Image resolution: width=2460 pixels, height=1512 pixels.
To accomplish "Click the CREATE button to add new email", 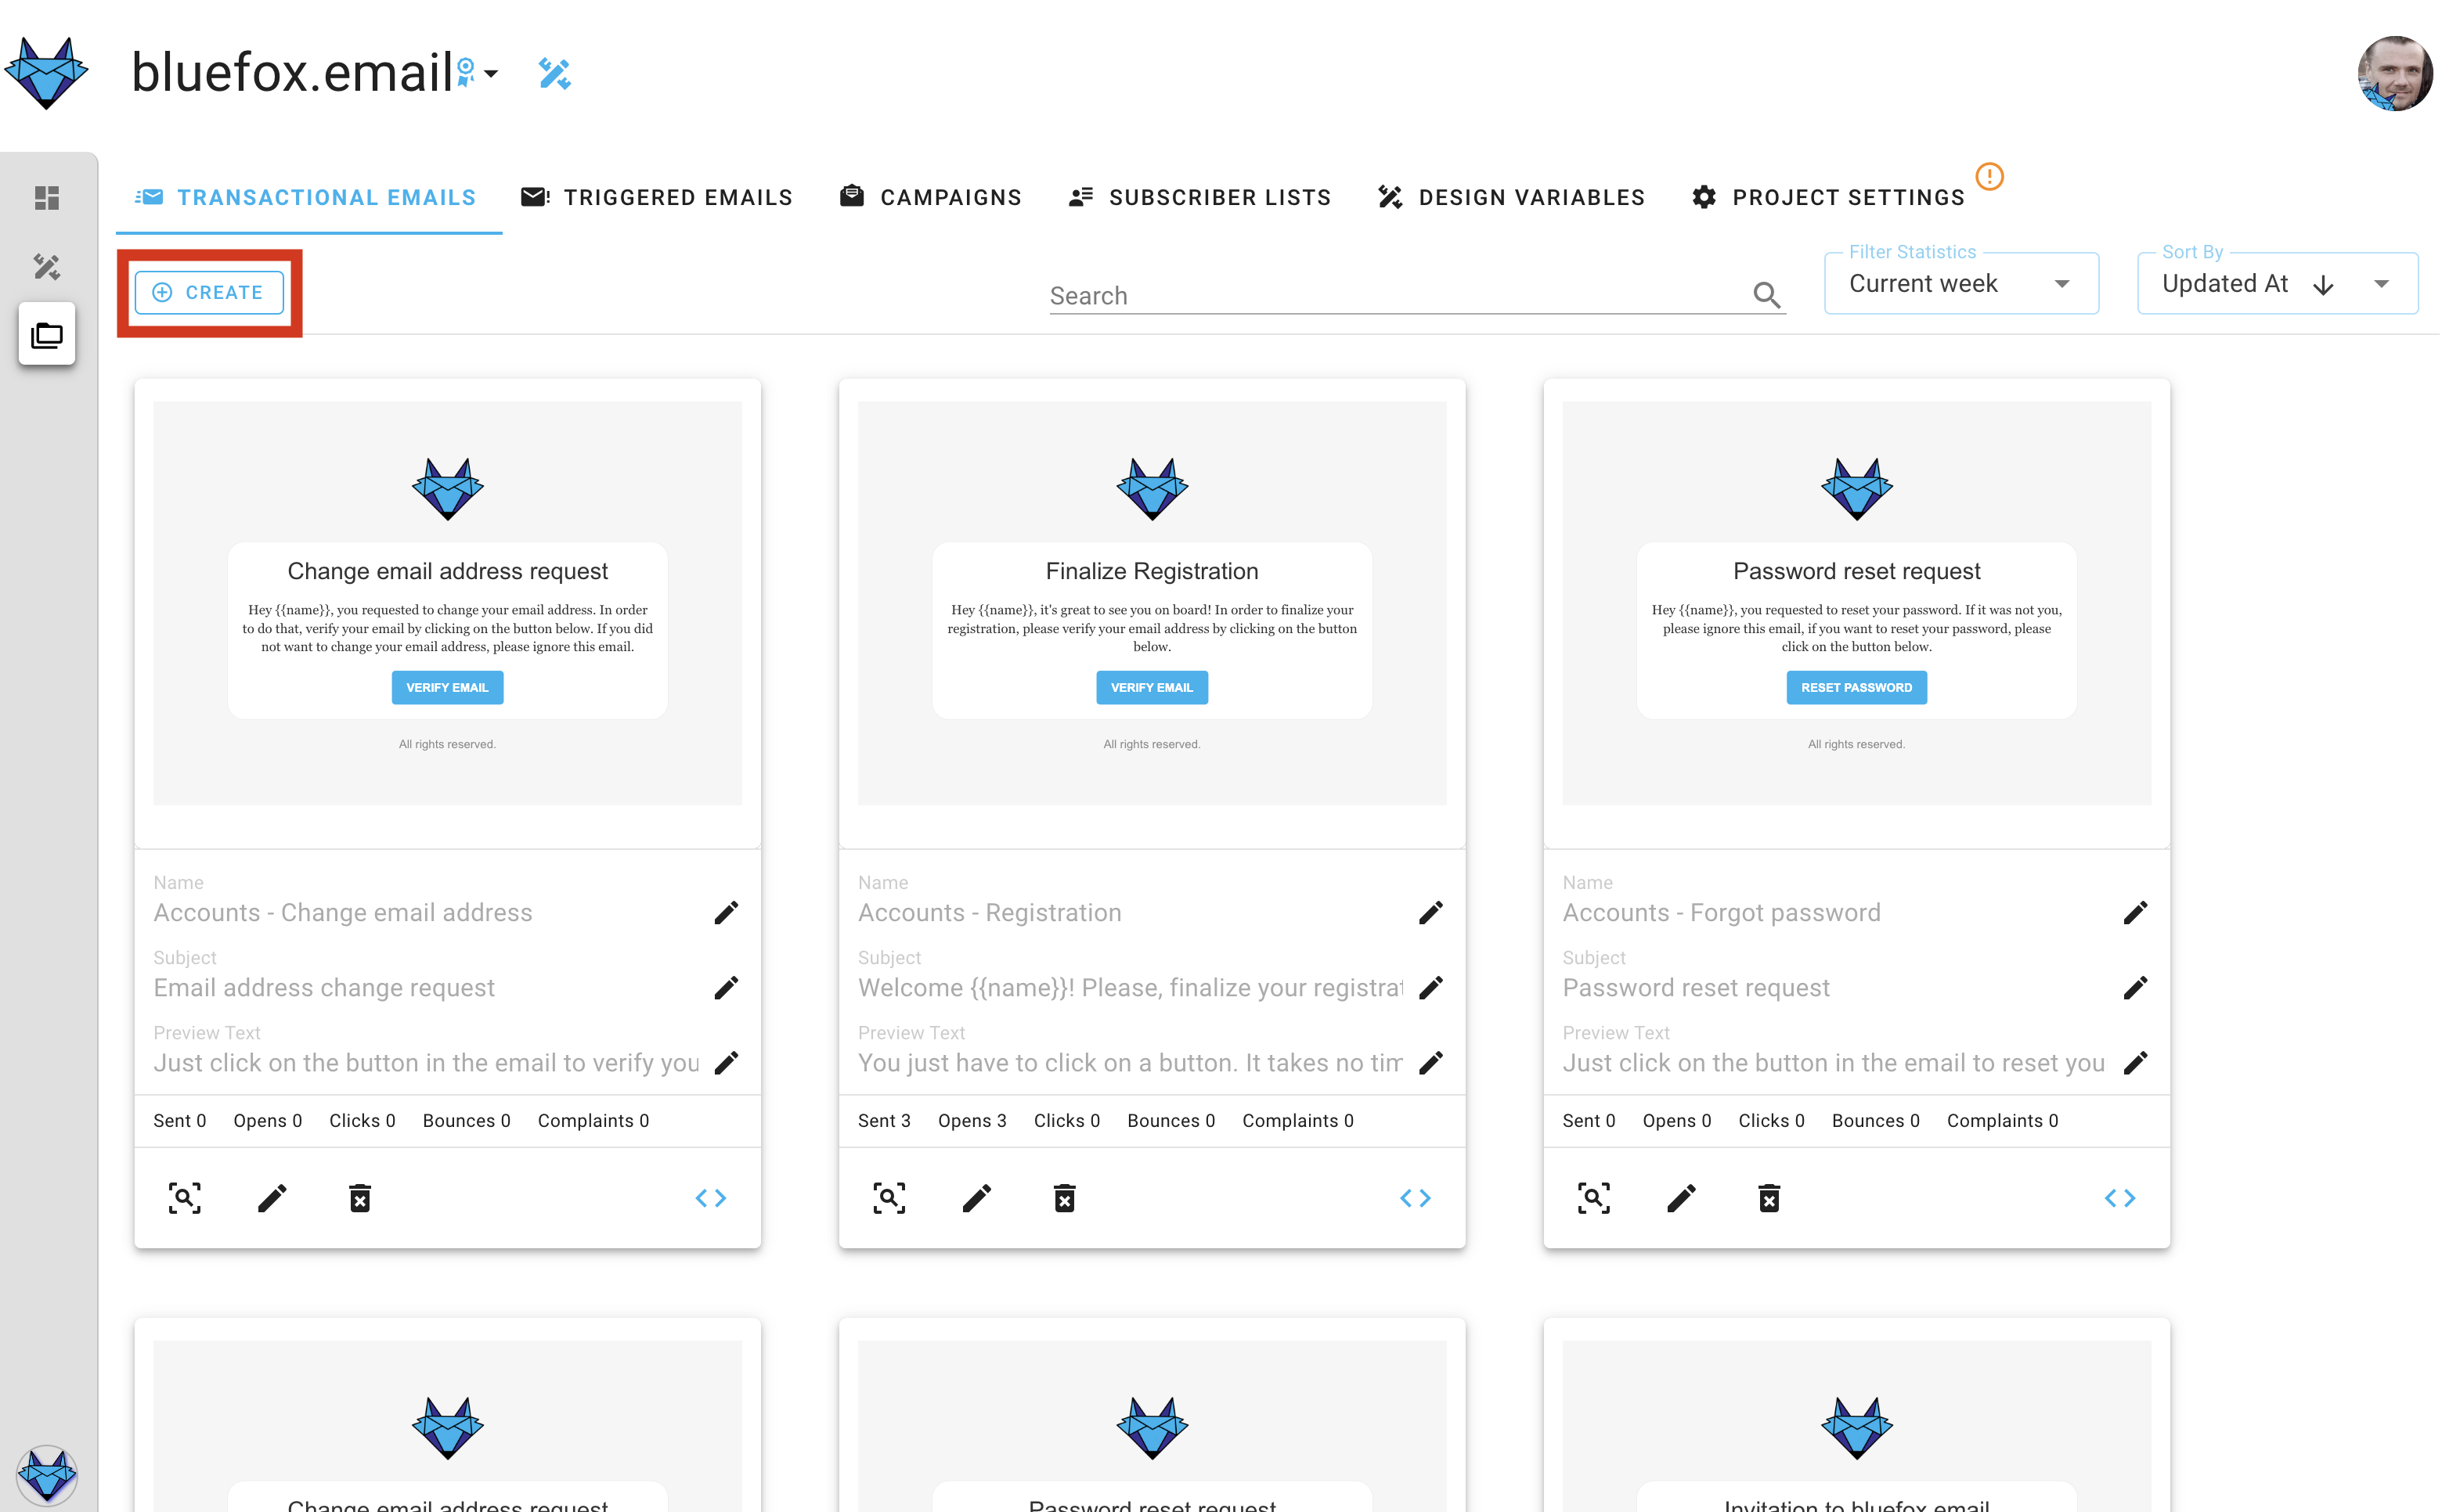I will tap(209, 291).
